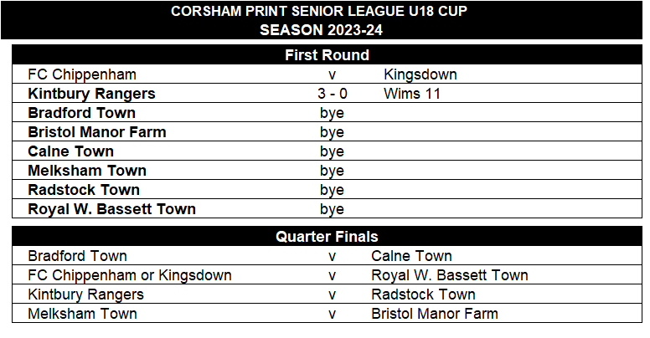Click bold Bristol Manor Farm entry

[97, 132]
